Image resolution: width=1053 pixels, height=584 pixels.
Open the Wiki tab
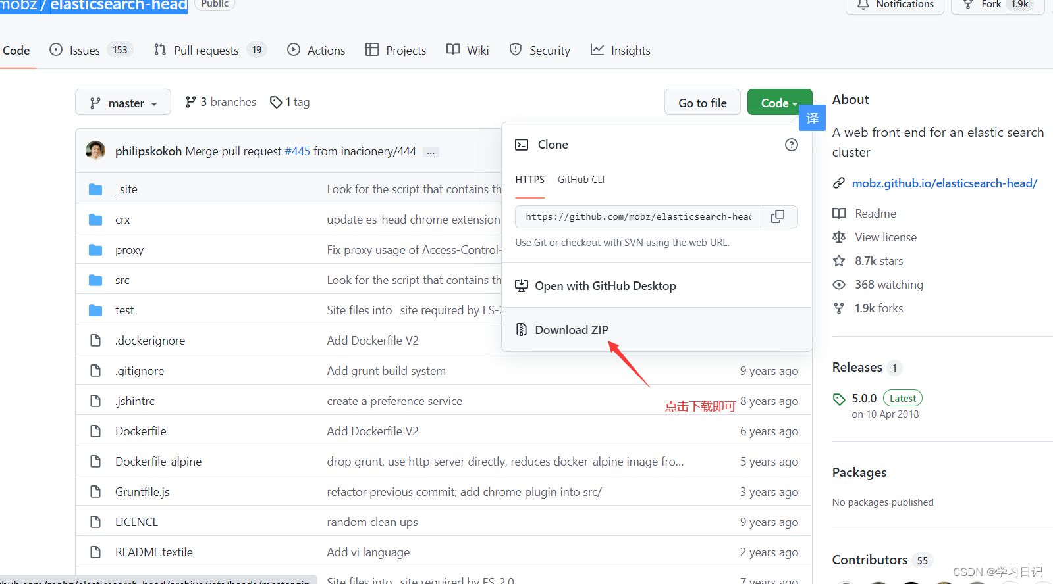[x=468, y=50]
